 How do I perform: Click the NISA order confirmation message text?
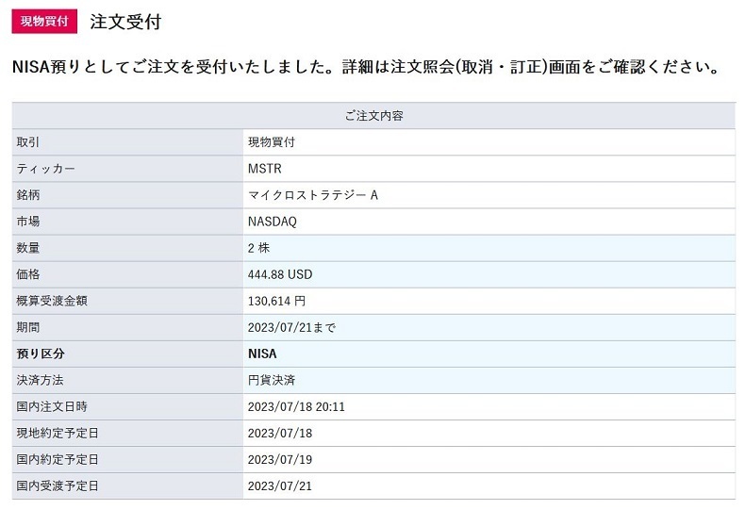pos(366,68)
